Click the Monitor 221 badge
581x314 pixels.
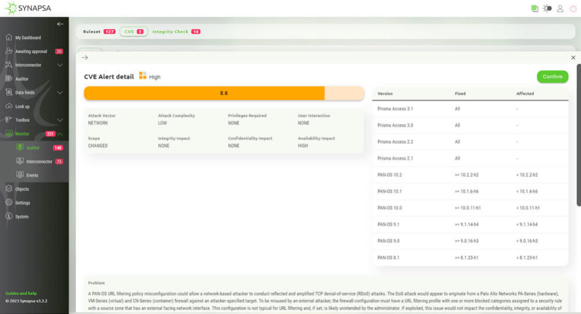pyautogui.click(x=50, y=134)
